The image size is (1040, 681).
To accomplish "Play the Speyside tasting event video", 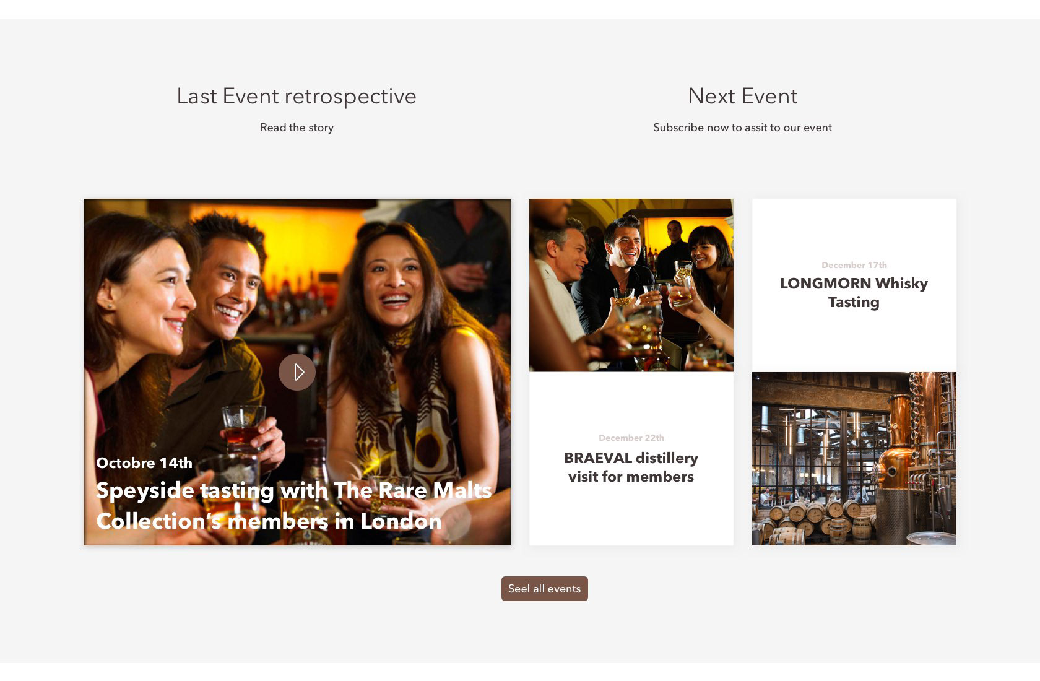I will (297, 372).
